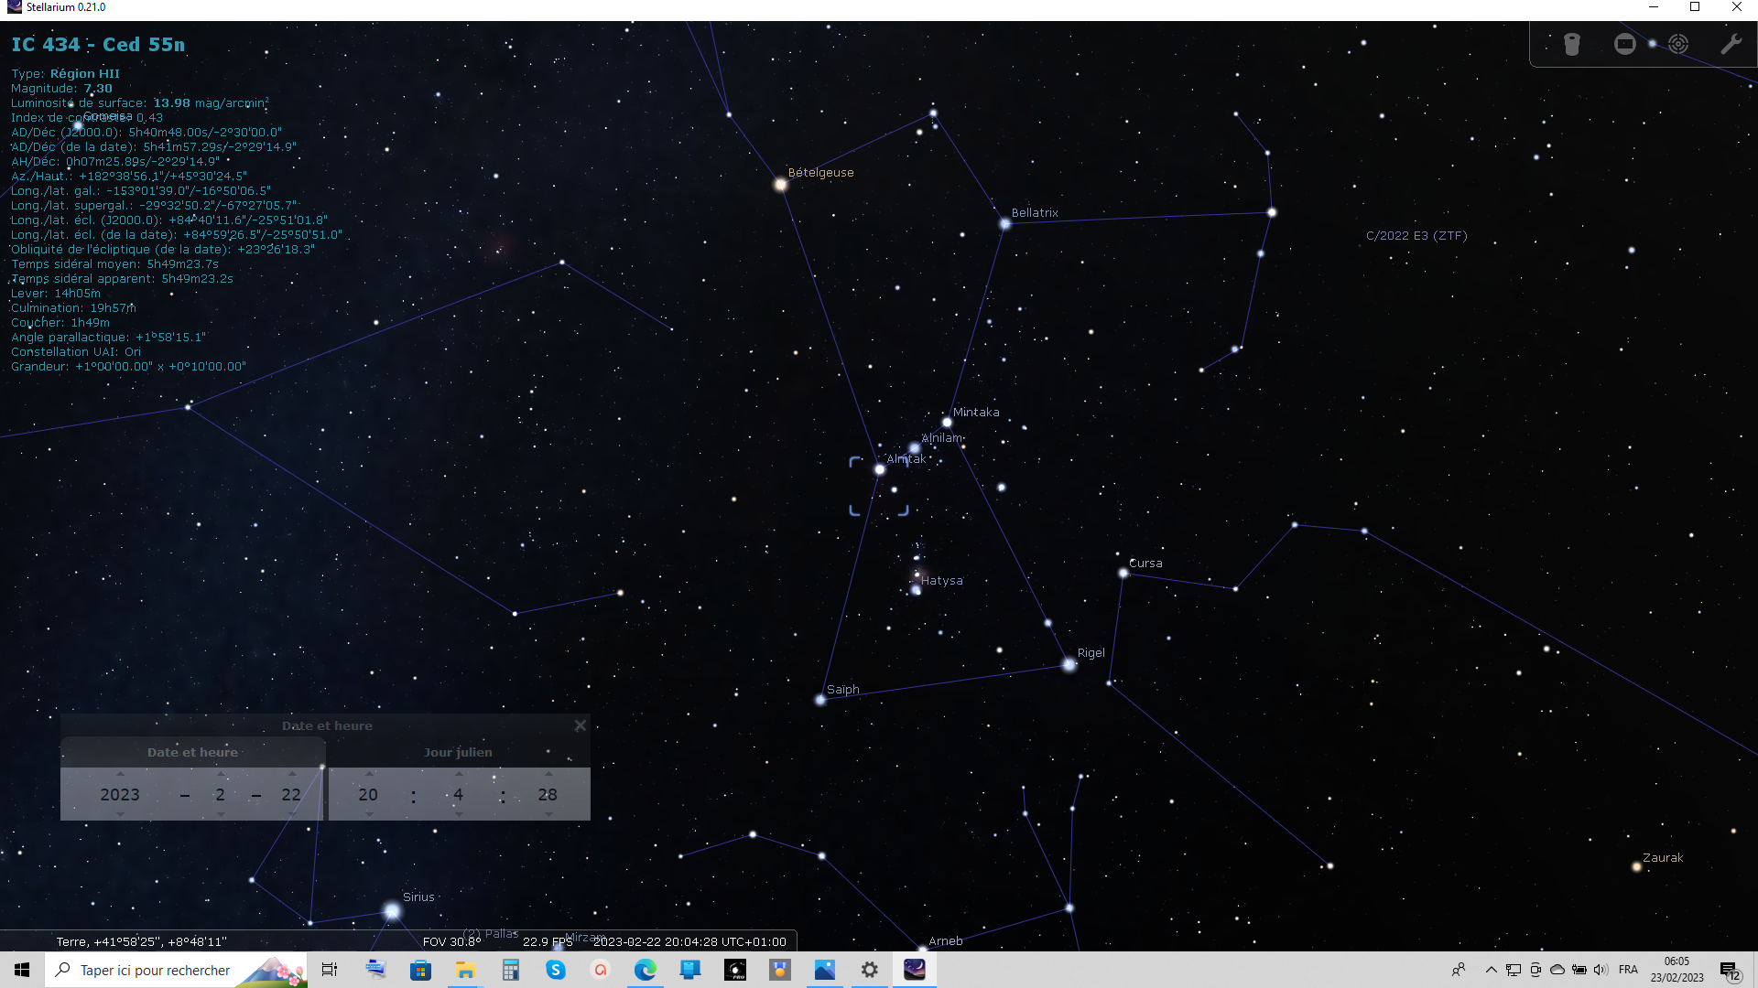Toggle the Telrad sight icon

[1677, 44]
